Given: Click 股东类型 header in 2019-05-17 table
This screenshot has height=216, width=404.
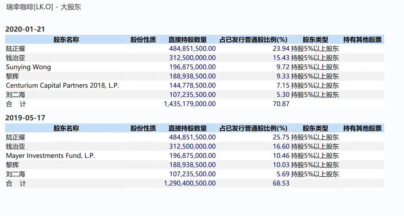Looking at the screenshot, I should 315,128.
